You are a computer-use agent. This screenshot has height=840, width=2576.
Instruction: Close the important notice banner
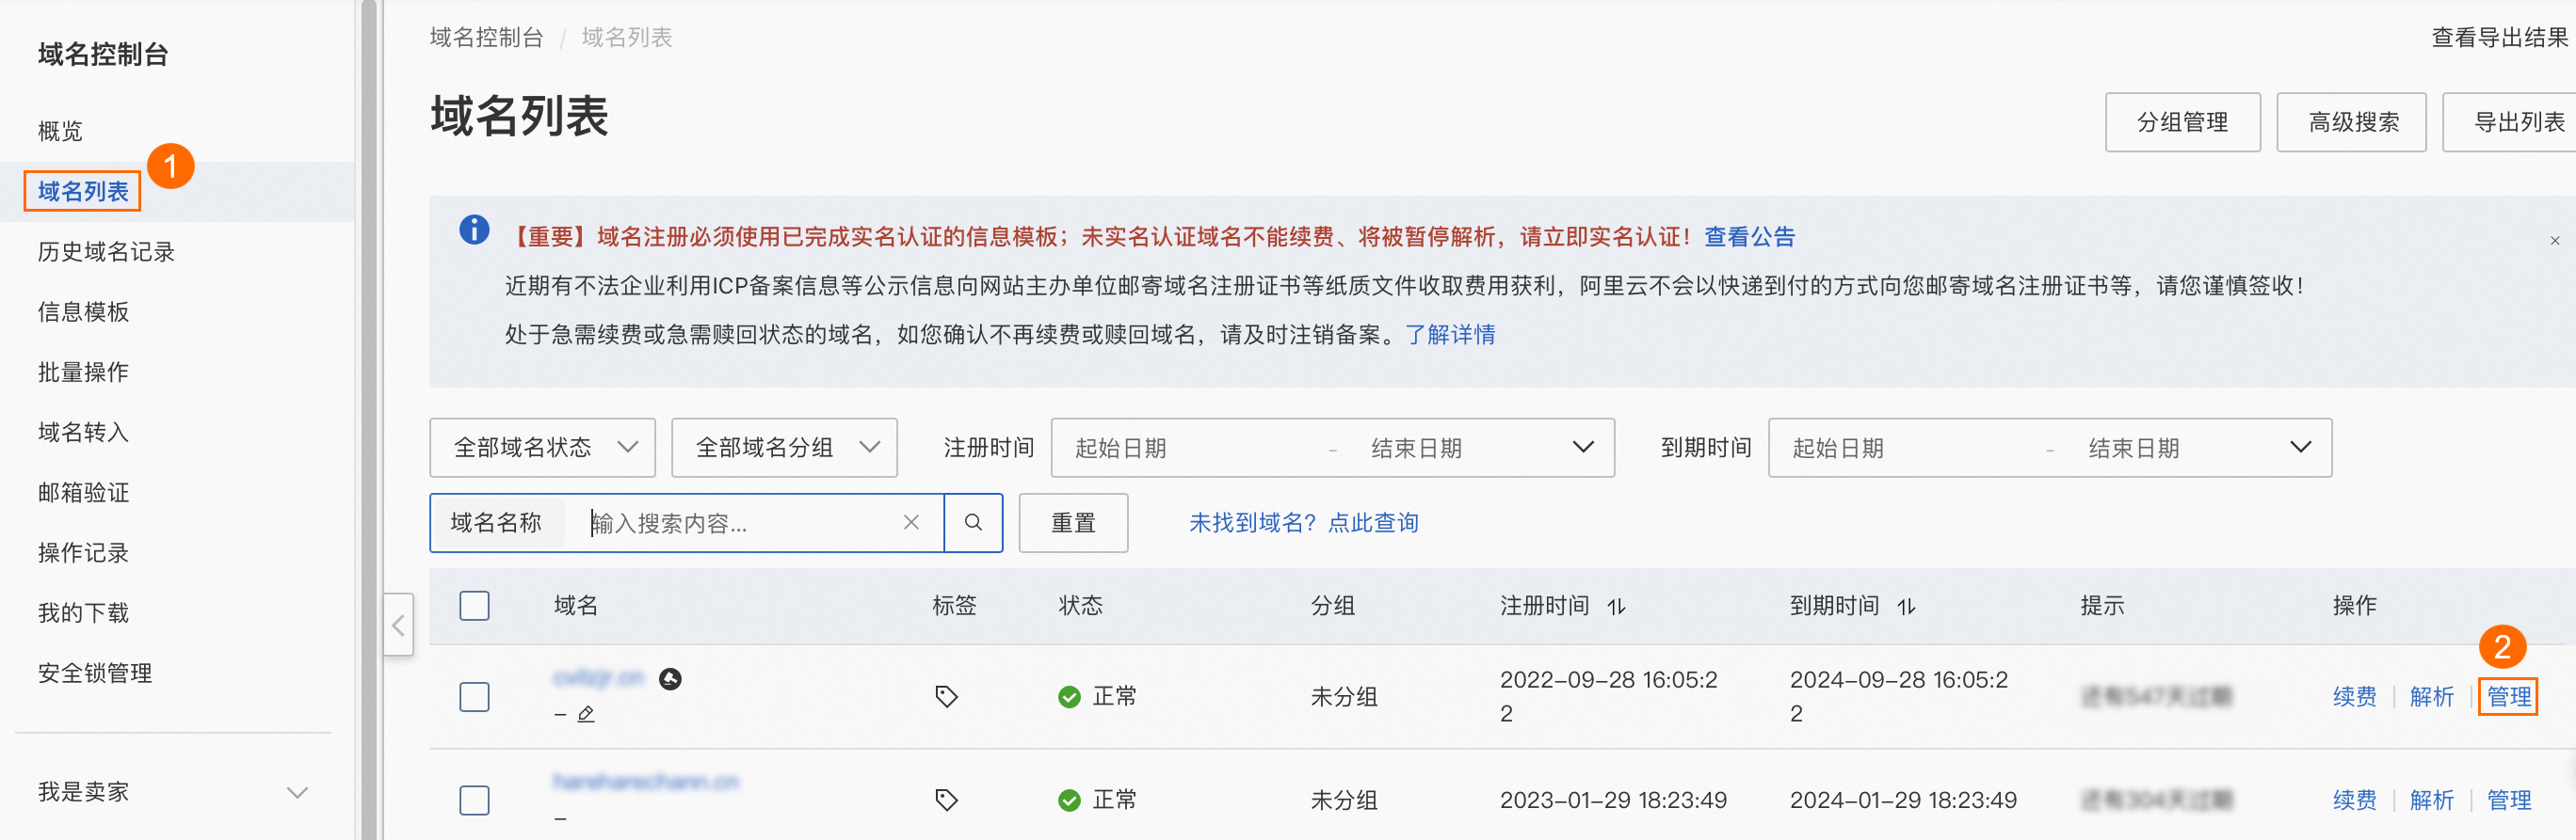click(2554, 241)
